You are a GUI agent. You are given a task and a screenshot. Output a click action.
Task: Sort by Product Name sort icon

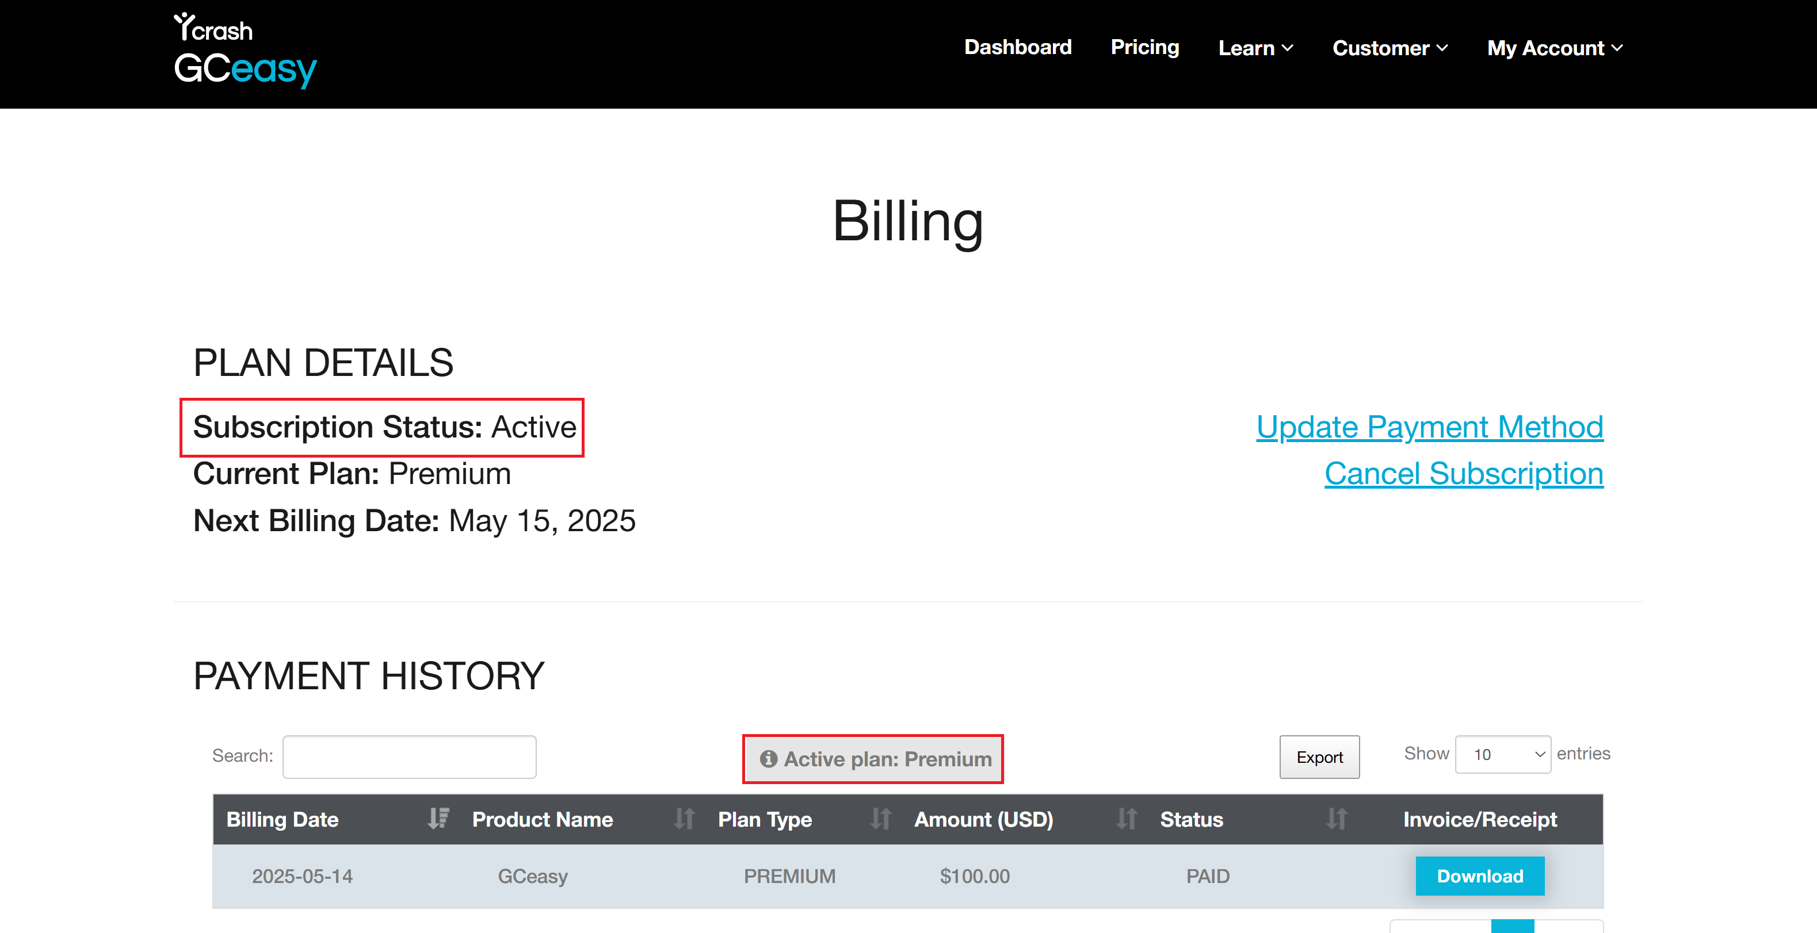(684, 819)
